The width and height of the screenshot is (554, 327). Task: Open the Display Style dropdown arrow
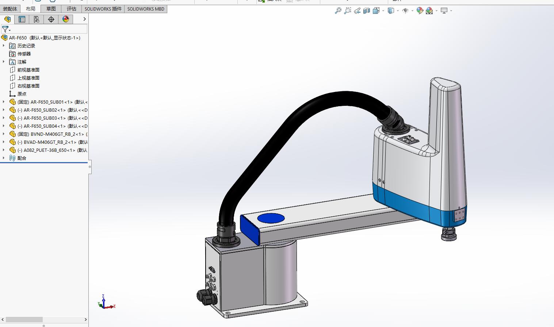[398, 11]
